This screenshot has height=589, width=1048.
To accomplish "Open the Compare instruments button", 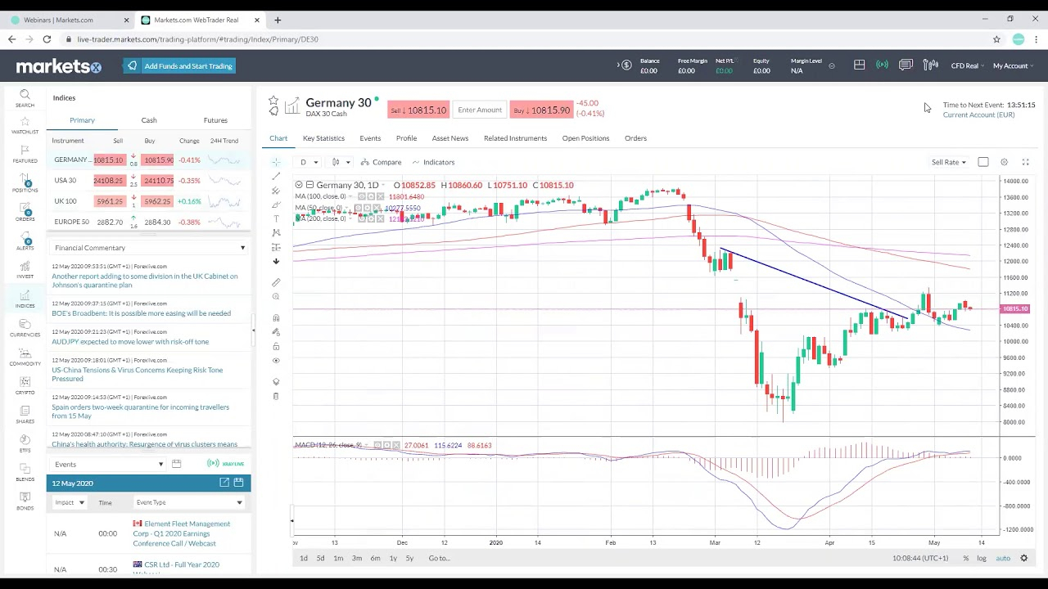I will [x=382, y=162].
